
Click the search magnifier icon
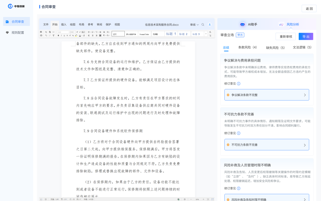click(203, 25)
